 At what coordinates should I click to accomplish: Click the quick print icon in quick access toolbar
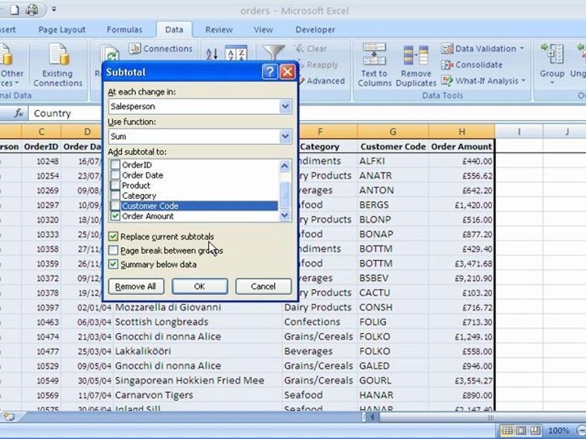[32, 9]
